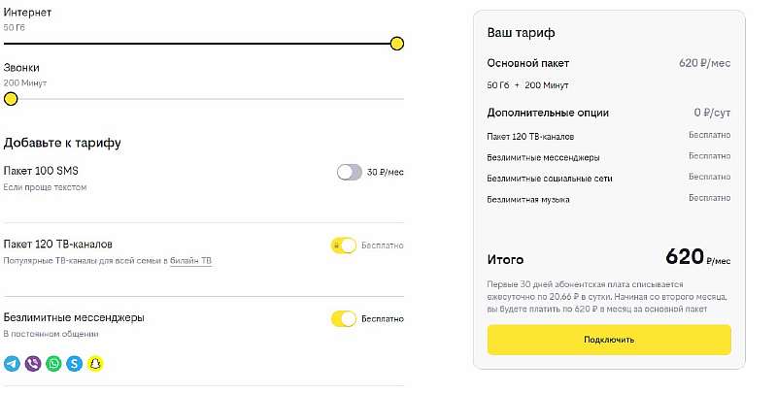Click the Snapchat messenger icon
Viewport: 777px width, 393px height.
coord(95,364)
